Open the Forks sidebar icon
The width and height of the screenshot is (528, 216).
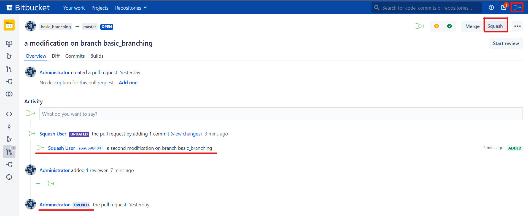9,164
